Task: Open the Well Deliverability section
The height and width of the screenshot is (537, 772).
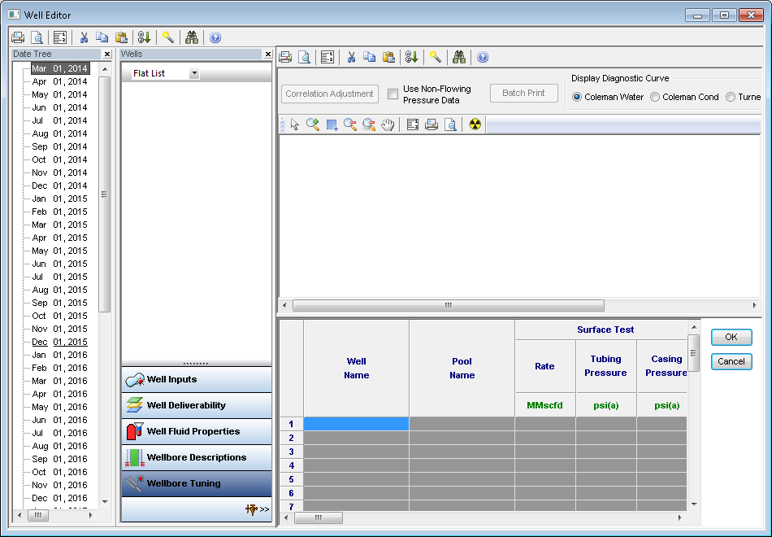Action: [197, 405]
